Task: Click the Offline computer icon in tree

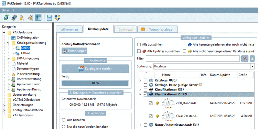Action: tap(18, 53)
